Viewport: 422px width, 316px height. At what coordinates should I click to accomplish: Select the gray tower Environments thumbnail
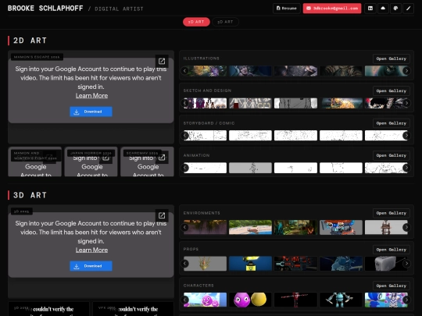tap(386, 227)
